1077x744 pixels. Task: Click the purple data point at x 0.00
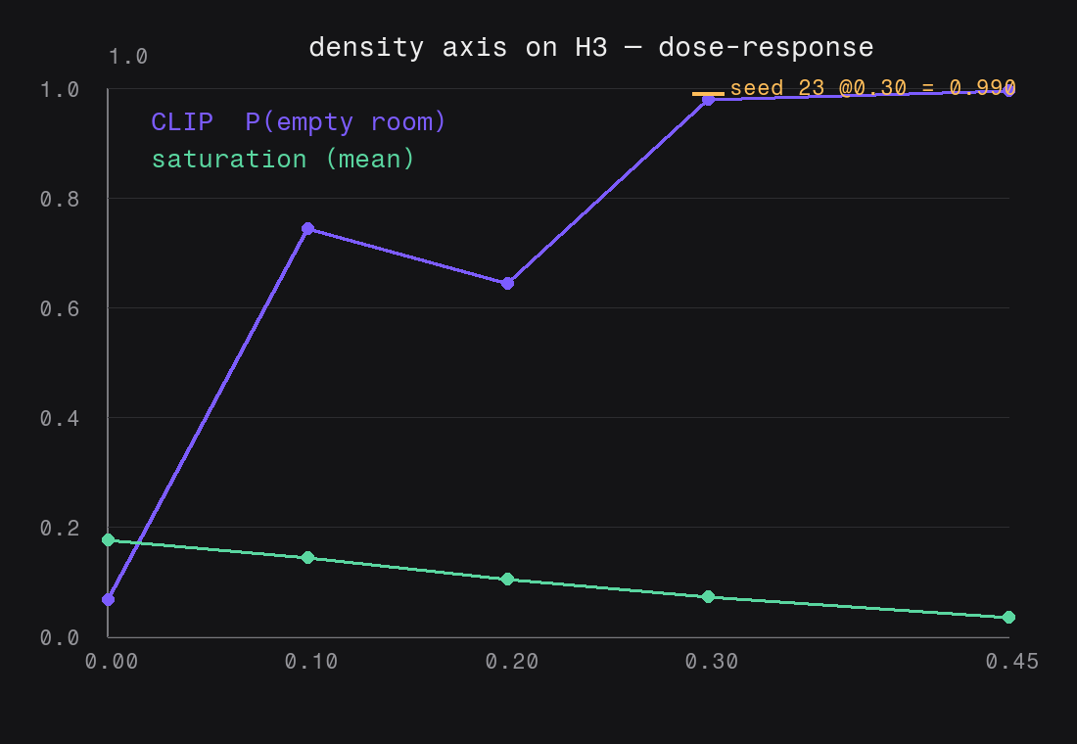pyautogui.click(x=108, y=600)
